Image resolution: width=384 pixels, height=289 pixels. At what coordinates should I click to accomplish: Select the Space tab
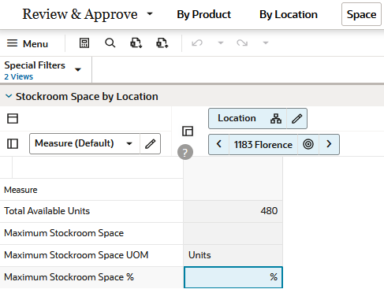coord(361,14)
